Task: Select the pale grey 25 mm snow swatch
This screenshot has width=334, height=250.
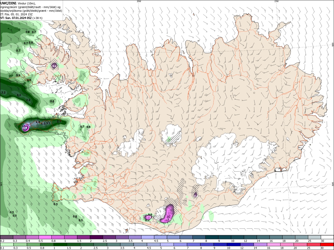Action: (x=314, y=237)
